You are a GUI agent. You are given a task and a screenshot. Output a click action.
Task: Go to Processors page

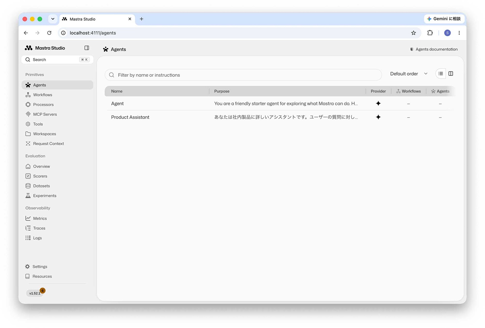[x=57, y=104]
